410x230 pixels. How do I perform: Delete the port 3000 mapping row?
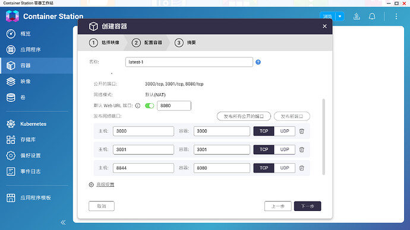tap(302, 131)
